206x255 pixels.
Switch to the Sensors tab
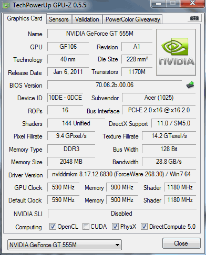pyautogui.click(x=59, y=19)
